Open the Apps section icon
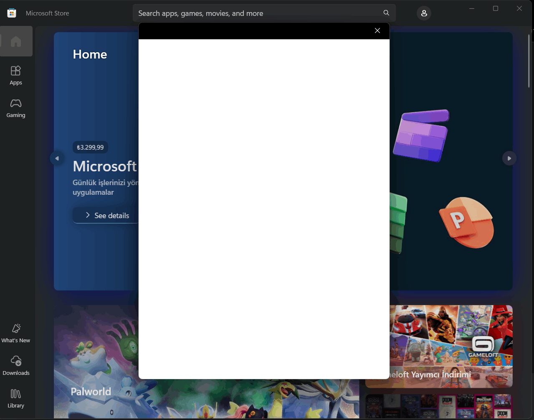534x420 pixels. tap(15, 75)
